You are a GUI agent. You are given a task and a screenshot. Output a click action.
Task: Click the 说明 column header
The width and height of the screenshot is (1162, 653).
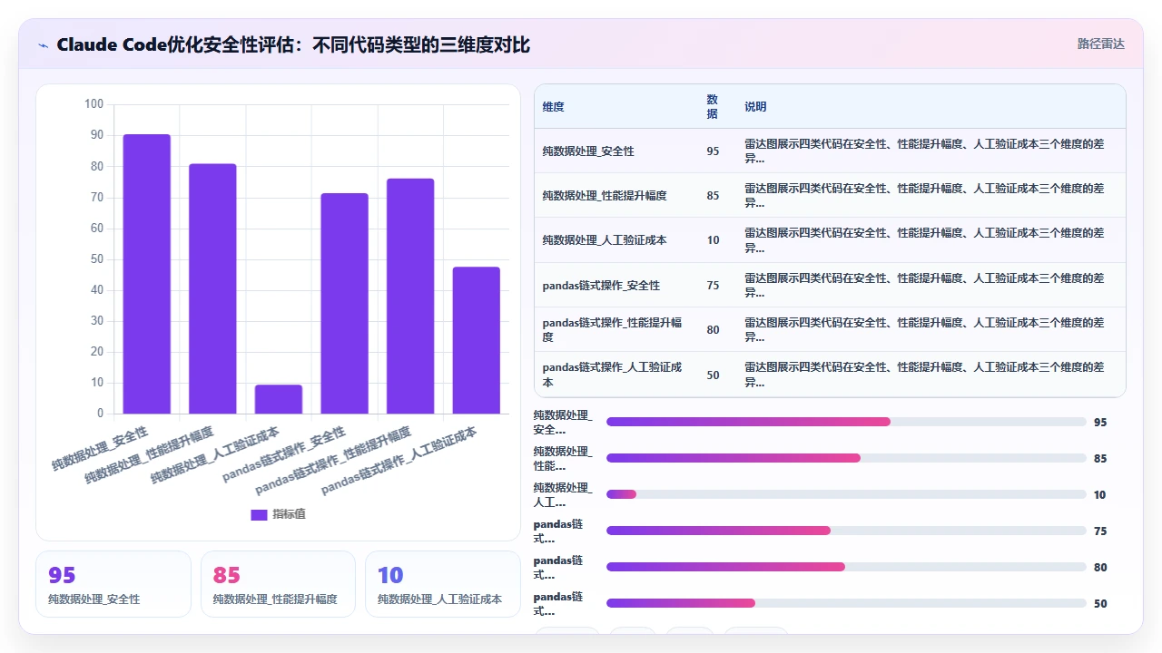coord(755,107)
